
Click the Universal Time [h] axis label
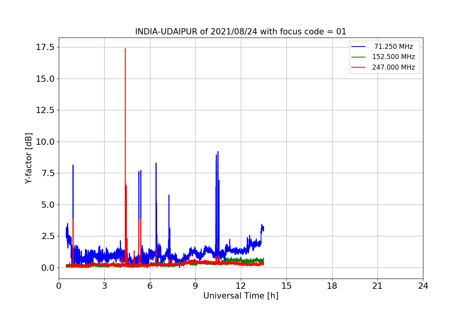(241, 296)
